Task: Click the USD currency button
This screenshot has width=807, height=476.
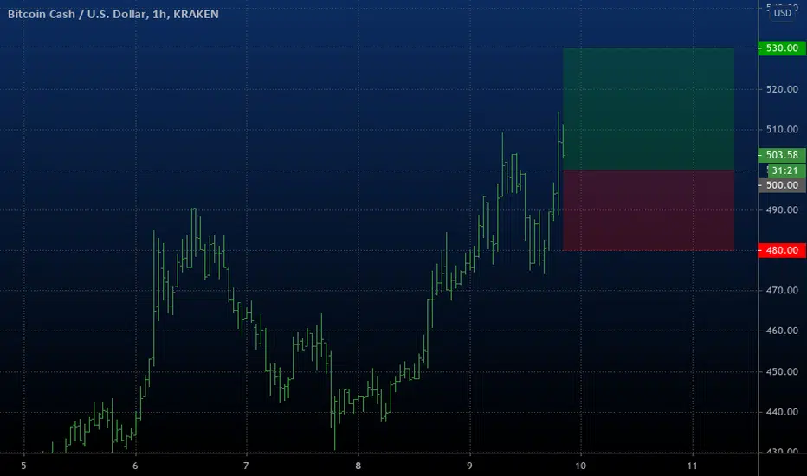Action: (x=782, y=13)
